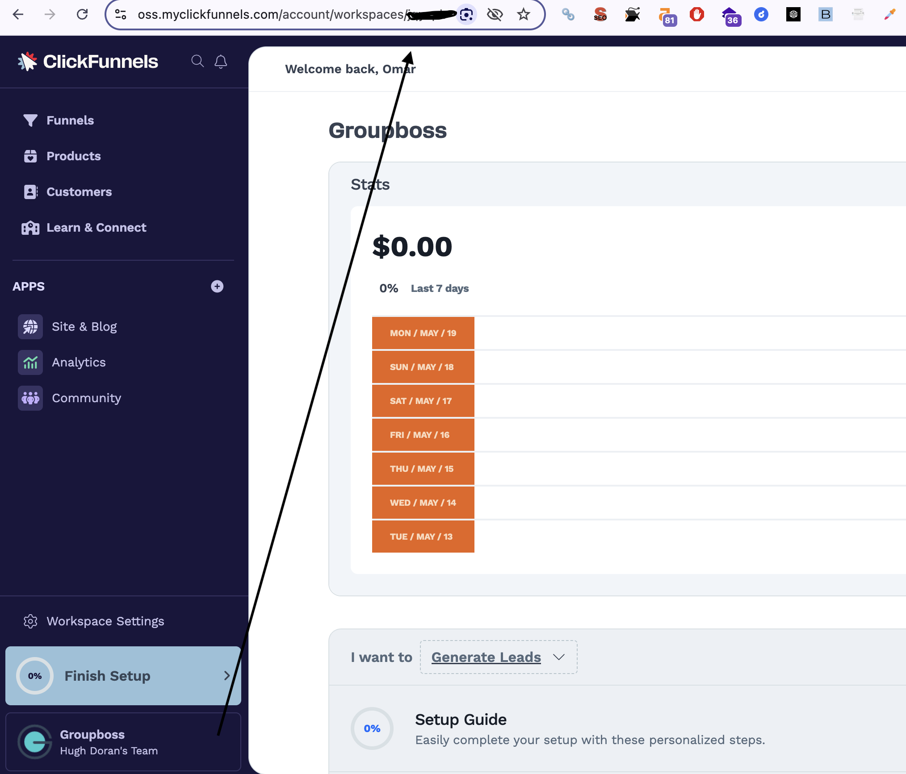Click the Workspace Settings gear icon
The height and width of the screenshot is (774, 906).
30,621
